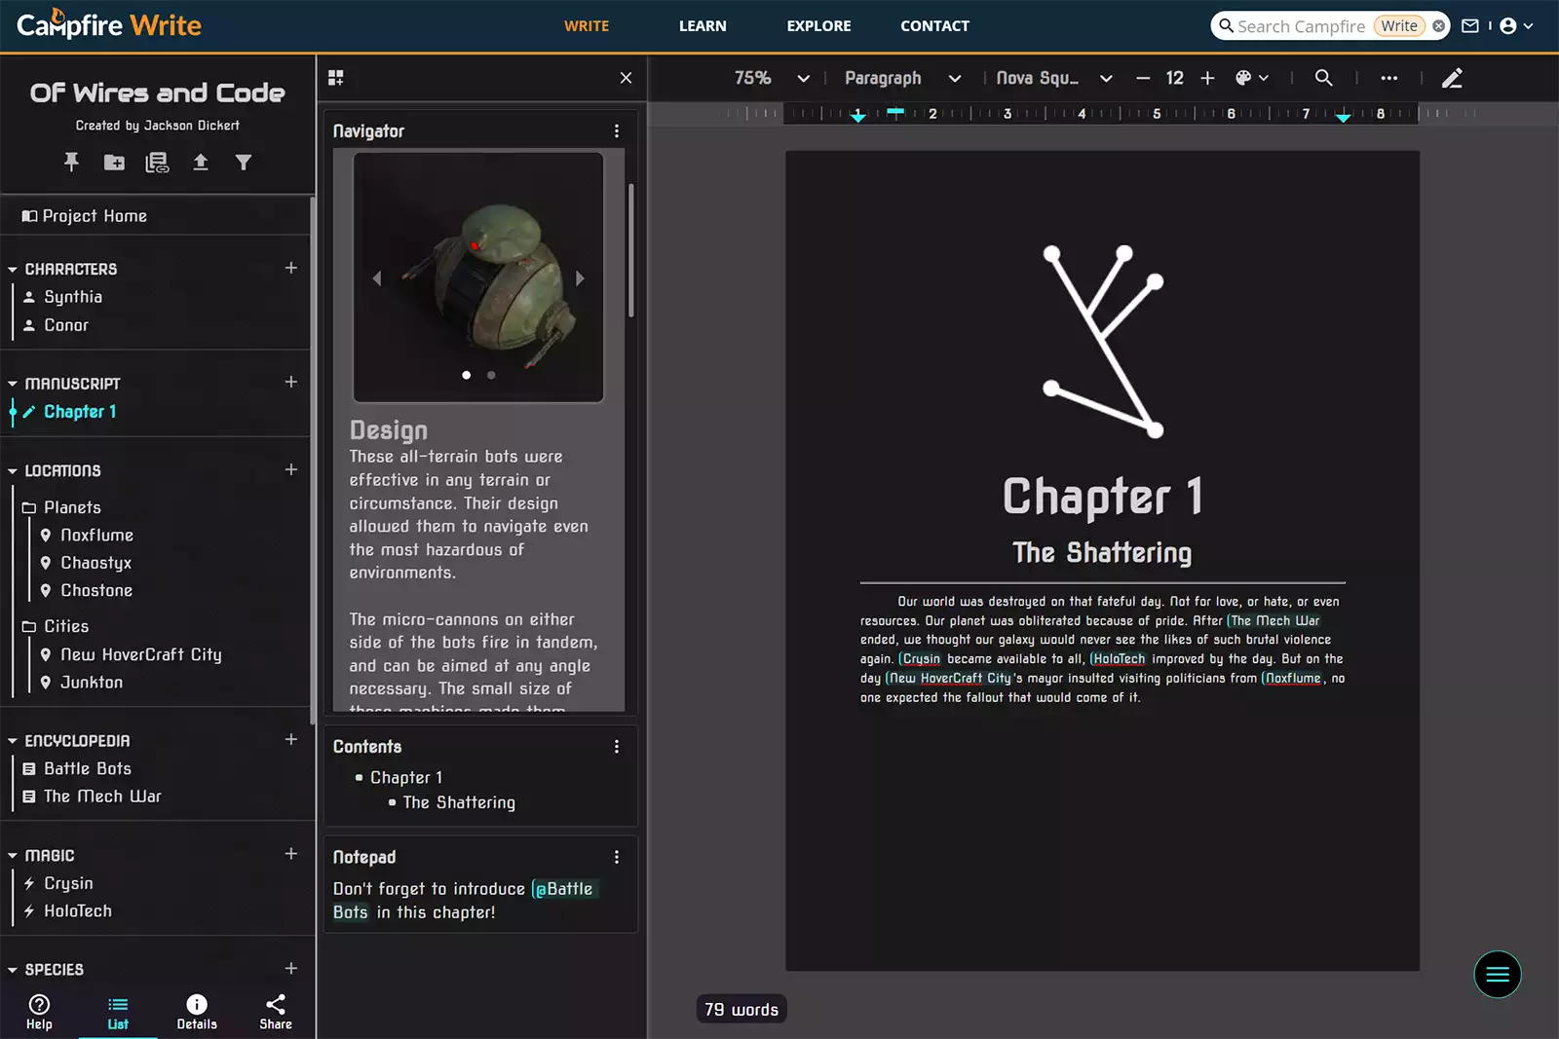The image size is (1559, 1039).
Task: Open the upload files tool
Action: click(x=201, y=163)
